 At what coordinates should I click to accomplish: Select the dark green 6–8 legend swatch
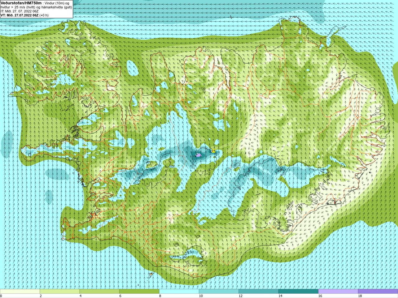pos(139,291)
